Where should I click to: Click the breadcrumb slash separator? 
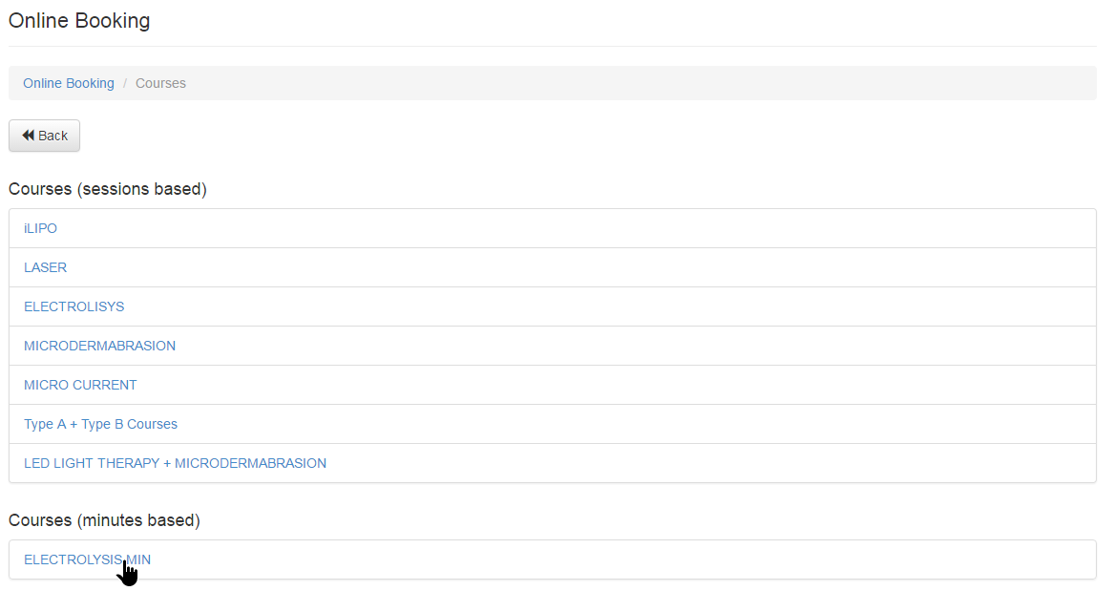tap(125, 83)
